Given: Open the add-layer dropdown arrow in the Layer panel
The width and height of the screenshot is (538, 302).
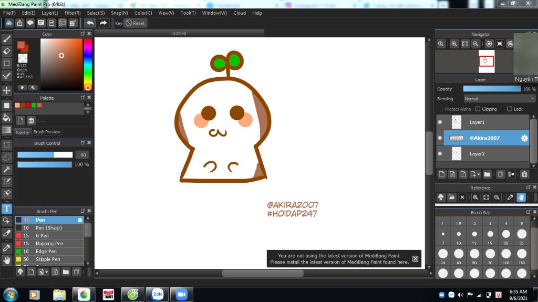Looking at the screenshot, I should pos(479,174).
